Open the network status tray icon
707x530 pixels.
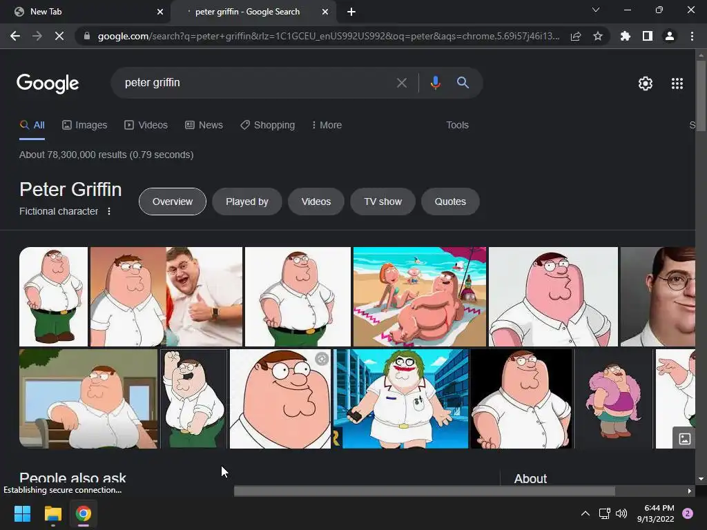(x=604, y=513)
